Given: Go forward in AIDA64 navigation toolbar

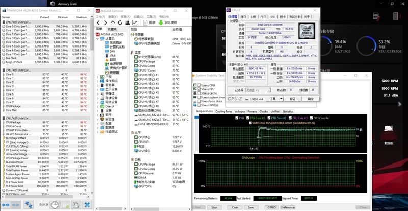Looking at the screenshot, I should 105,22.
